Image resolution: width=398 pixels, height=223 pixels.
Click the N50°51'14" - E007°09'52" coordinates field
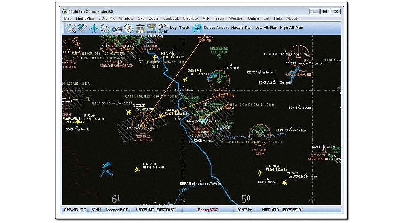coord(156,210)
